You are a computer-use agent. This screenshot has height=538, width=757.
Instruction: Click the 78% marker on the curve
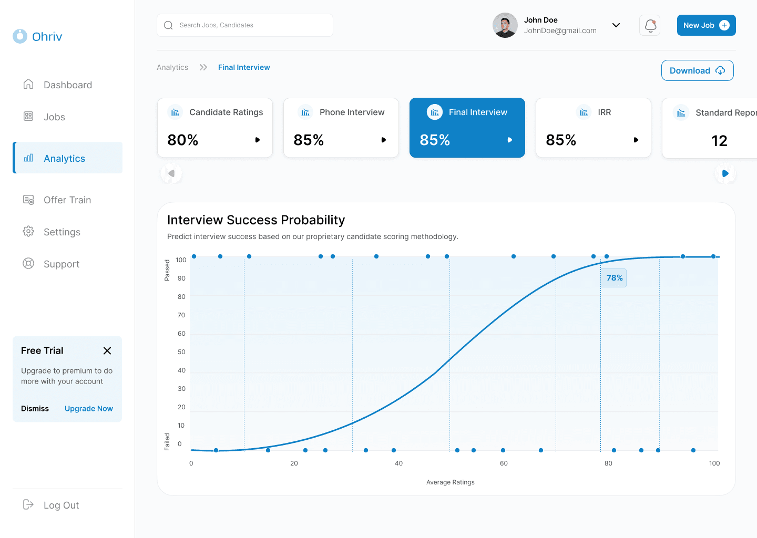click(613, 277)
